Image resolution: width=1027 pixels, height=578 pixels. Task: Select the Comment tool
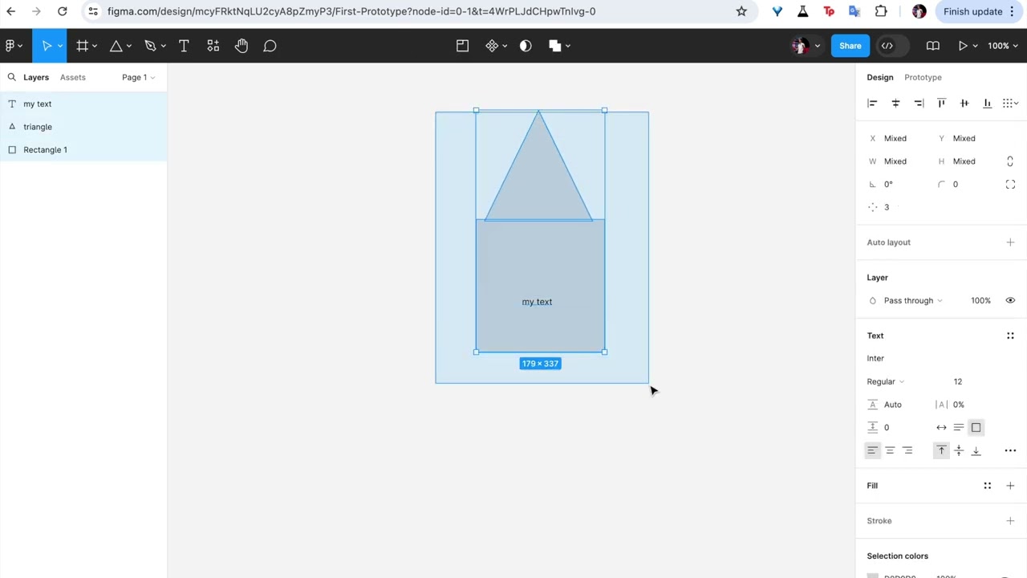click(x=270, y=46)
